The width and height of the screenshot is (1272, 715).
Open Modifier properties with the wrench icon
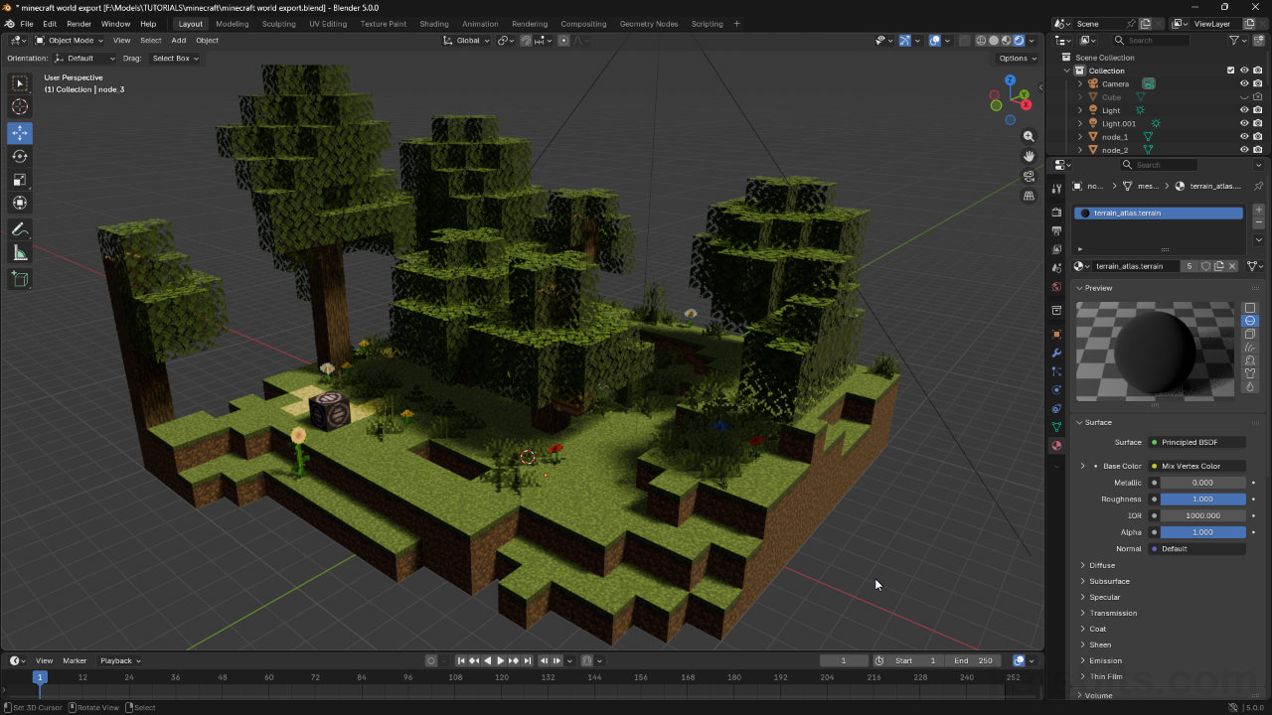1056,353
